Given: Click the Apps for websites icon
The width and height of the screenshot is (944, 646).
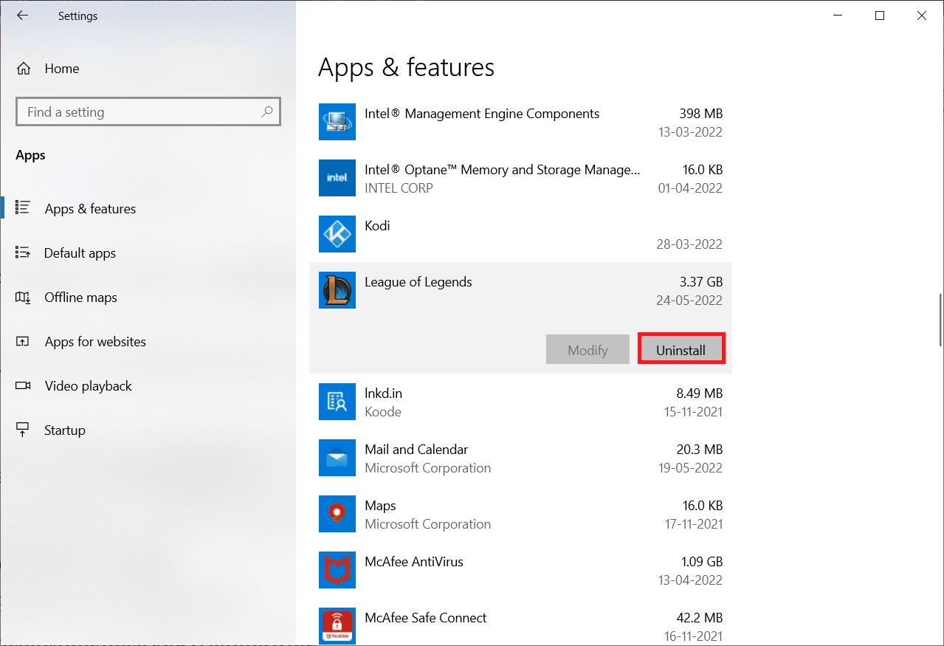Looking at the screenshot, I should (x=22, y=341).
